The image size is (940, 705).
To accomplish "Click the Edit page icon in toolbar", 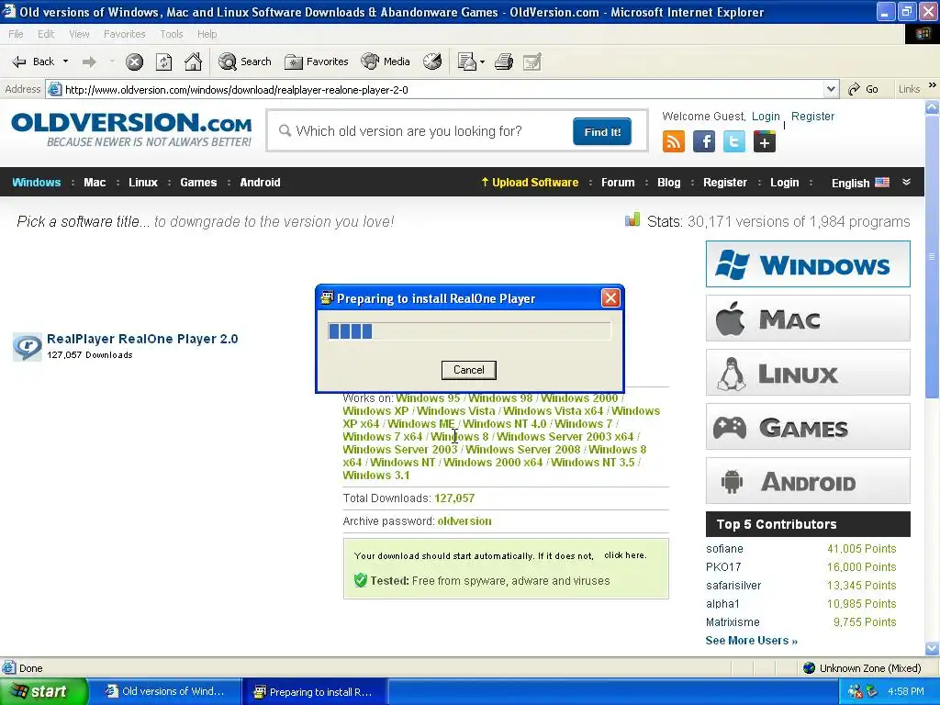I will click(x=532, y=62).
